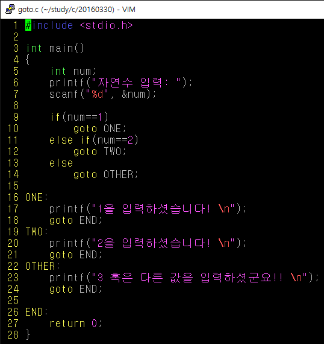
Task: Click the closing brace on line 28
Action: point(28,335)
